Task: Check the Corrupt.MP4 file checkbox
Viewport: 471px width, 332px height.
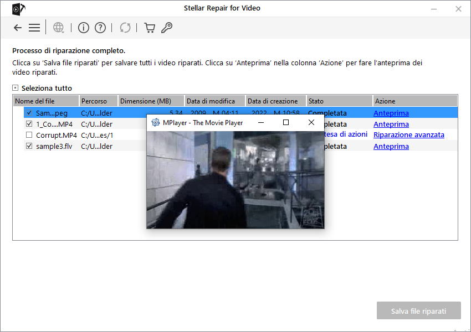Action: pyautogui.click(x=29, y=135)
